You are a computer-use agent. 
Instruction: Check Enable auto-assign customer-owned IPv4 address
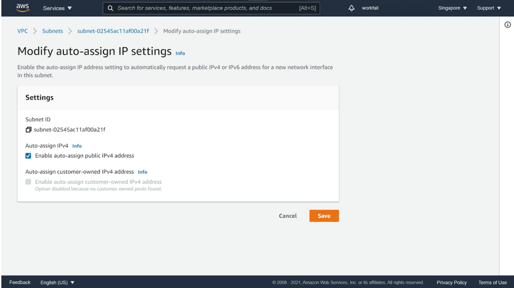coord(28,182)
